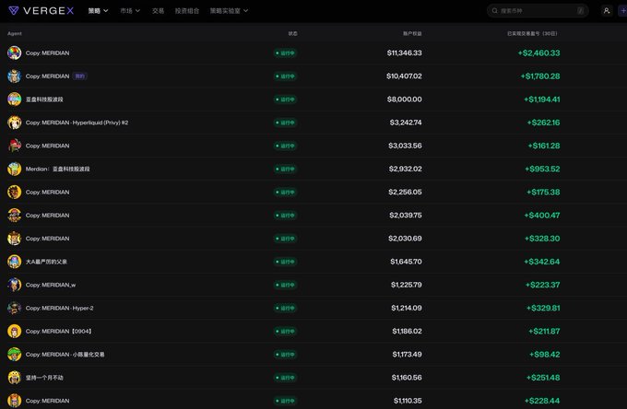Screen dimensions: 627x409
Task: Click avatar of the $1,173.49 agent
Action: [15, 354]
